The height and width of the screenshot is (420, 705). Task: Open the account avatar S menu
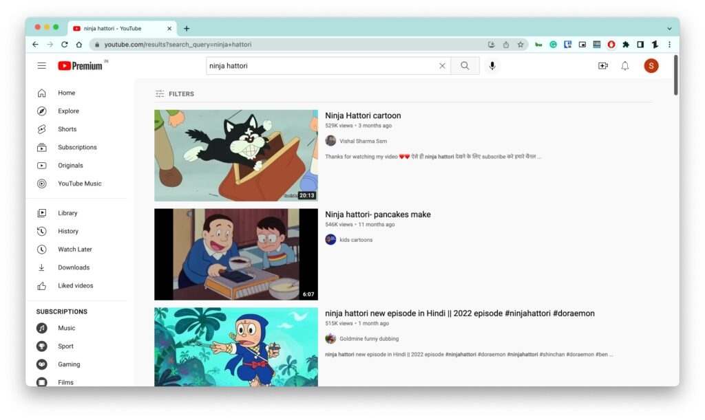(x=651, y=66)
